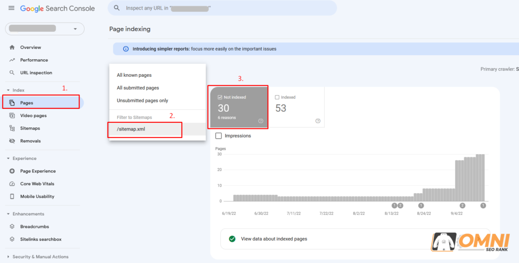Filter to /sitemap.xml
This screenshot has height=263, width=519.
click(158, 129)
